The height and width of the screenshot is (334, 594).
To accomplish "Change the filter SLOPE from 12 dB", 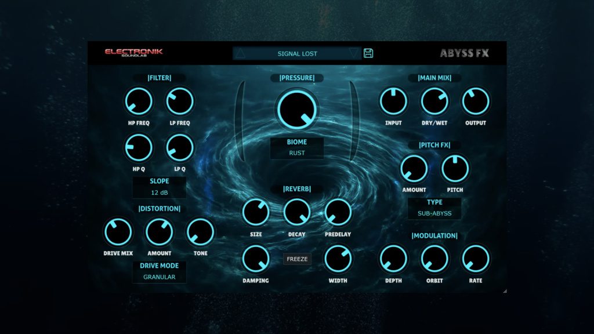I will pyautogui.click(x=160, y=192).
